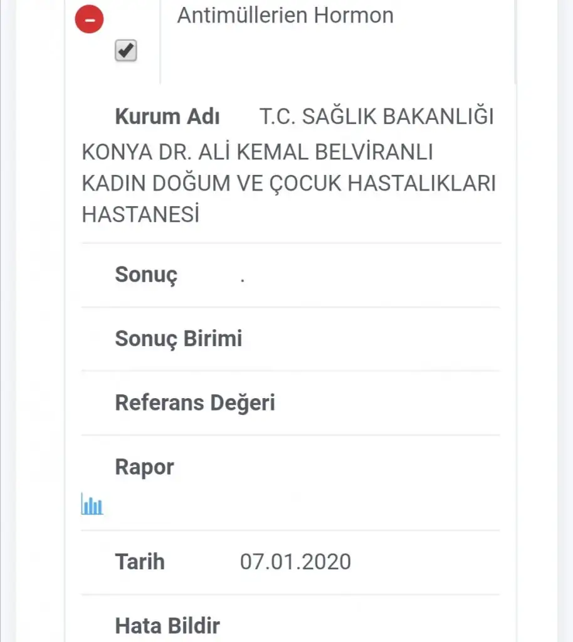Viewport: 573px width, 642px height.
Task: Click the Rapor label
Action: coord(144,467)
